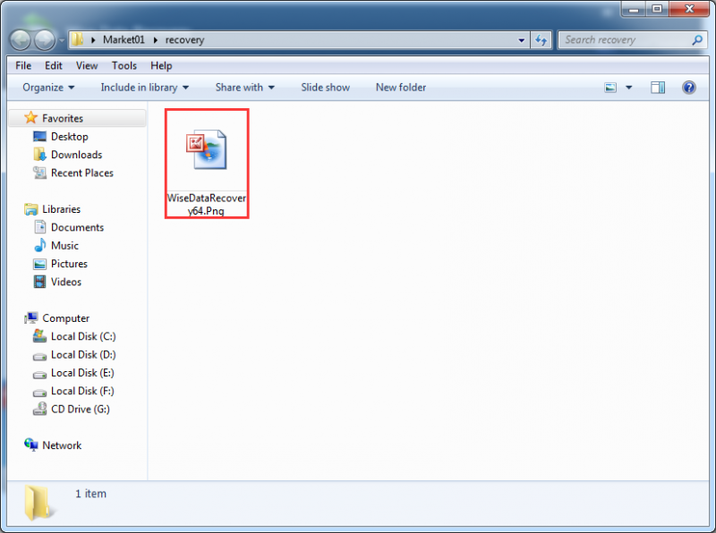Click the Recent Places icon
Image resolution: width=716 pixels, height=533 pixels.
[x=39, y=173]
